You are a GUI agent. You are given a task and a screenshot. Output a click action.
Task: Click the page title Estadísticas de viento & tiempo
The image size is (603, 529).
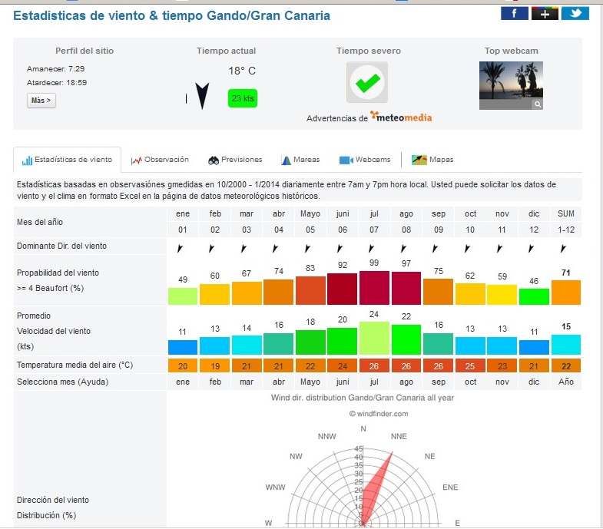171,15
